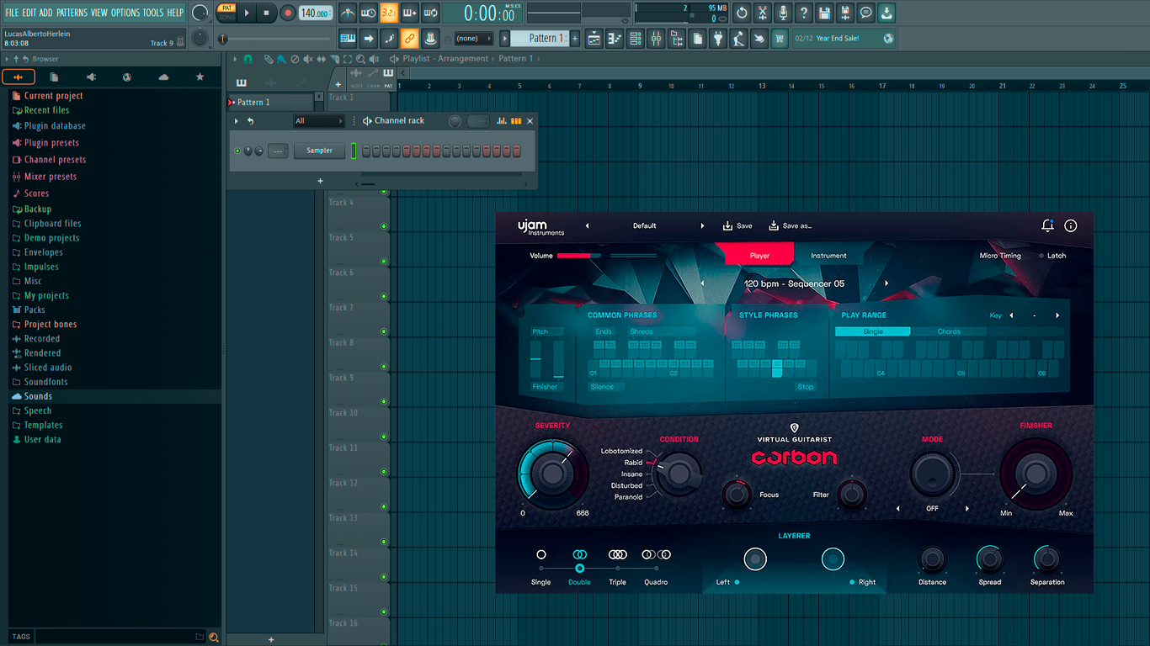Toggle the Sampler channel green mute LED
This screenshot has height=646, width=1150.
point(237,151)
